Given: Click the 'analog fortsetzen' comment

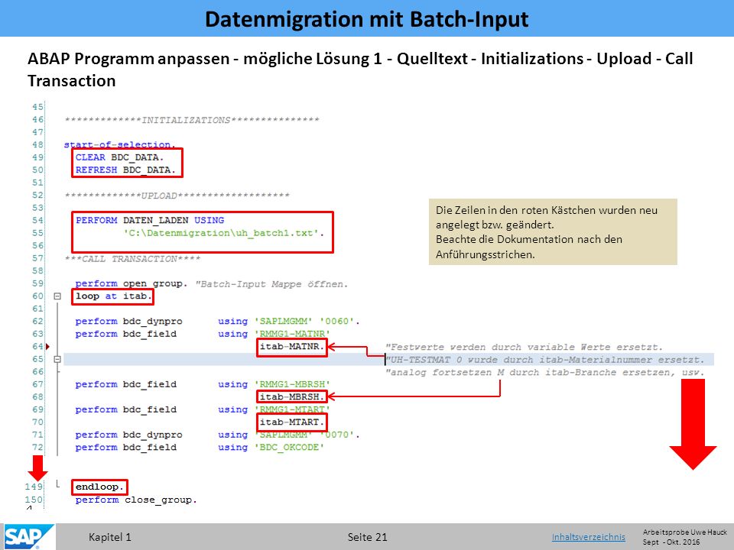Looking at the screenshot, I should [545, 372].
